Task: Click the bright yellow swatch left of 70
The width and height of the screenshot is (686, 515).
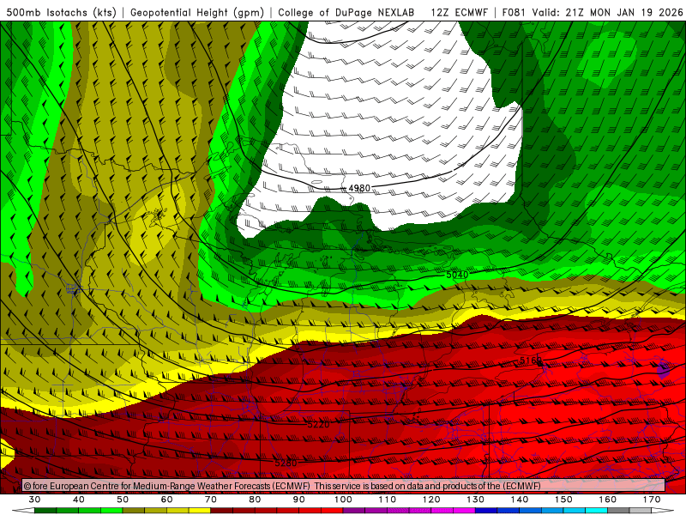Action: [200, 512]
